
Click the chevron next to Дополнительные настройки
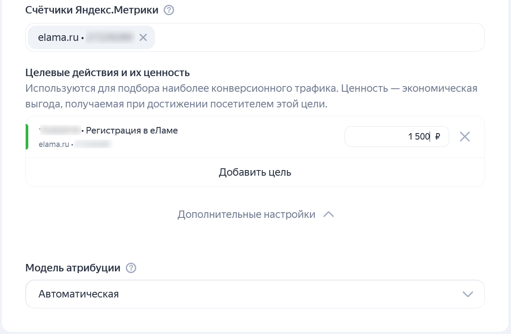coord(329,214)
